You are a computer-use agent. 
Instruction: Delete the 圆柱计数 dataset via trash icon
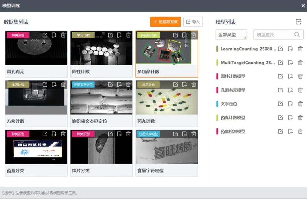click(x=128, y=35)
